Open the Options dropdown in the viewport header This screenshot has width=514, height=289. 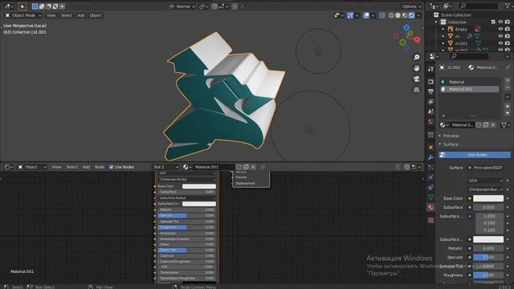coord(411,6)
